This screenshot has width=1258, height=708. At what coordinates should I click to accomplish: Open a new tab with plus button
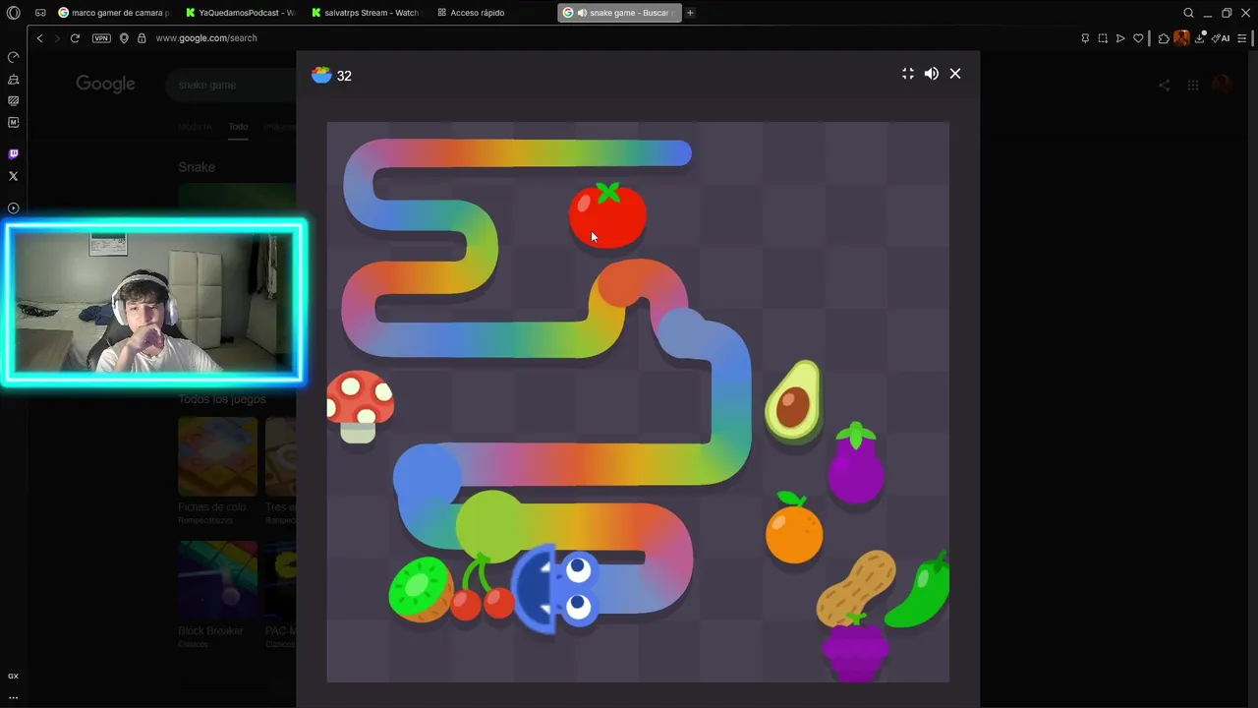(x=690, y=13)
